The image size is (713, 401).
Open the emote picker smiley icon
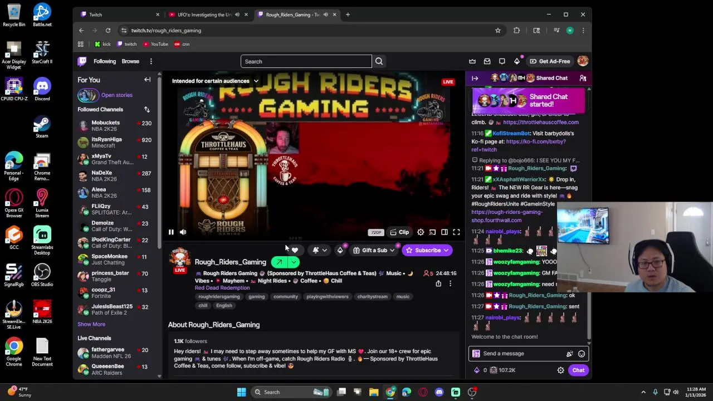(x=581, y=354)
